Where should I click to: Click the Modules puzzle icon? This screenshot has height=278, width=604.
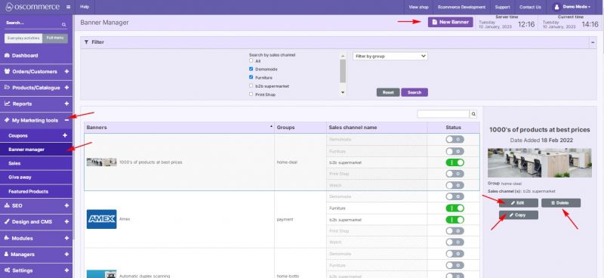click(x=7, y=238)
